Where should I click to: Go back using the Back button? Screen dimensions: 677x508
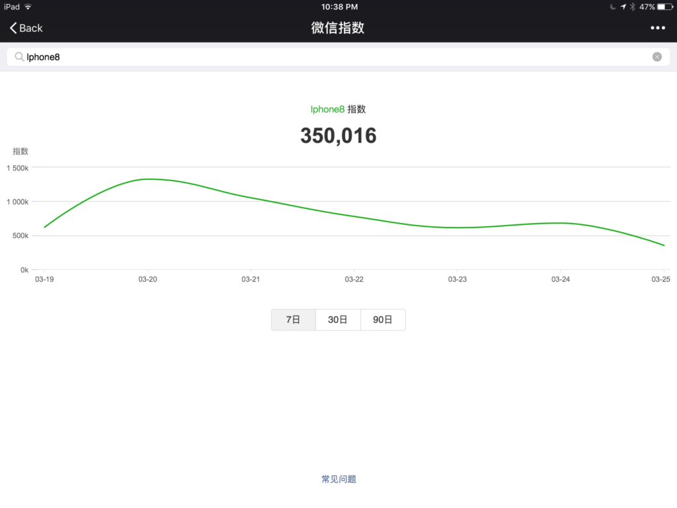point(26,28)
